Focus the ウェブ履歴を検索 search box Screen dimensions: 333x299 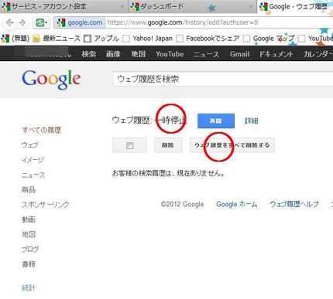[x=223, y=79]
